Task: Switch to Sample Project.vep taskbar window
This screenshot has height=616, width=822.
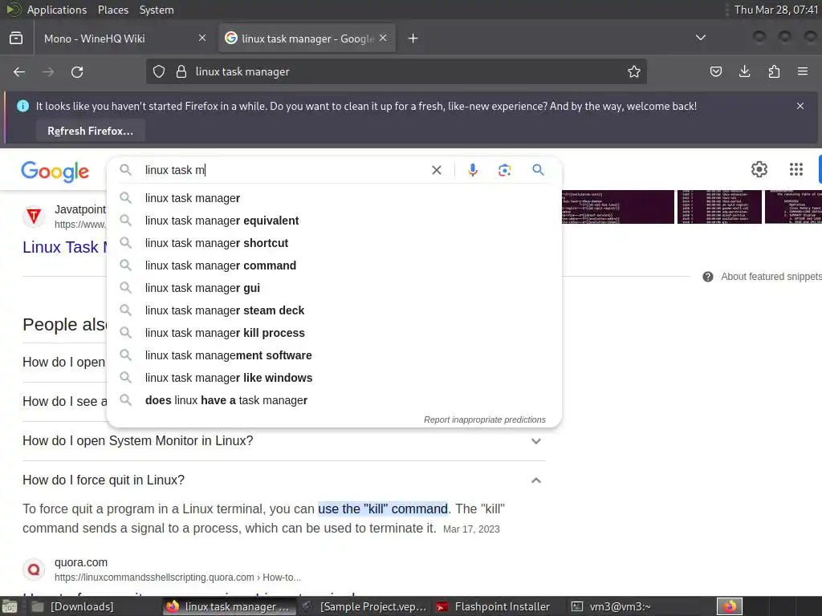Action: (365, 606)
